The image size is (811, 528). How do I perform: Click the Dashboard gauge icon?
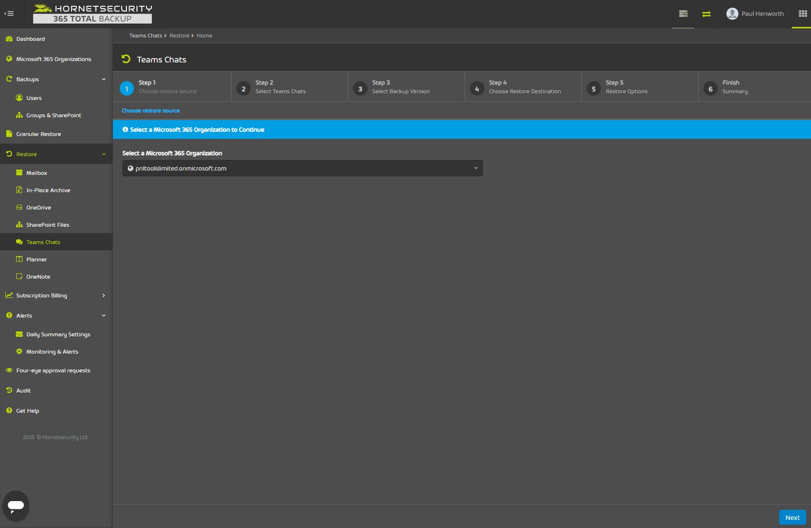pyautogui.click(x=9, y=38)
